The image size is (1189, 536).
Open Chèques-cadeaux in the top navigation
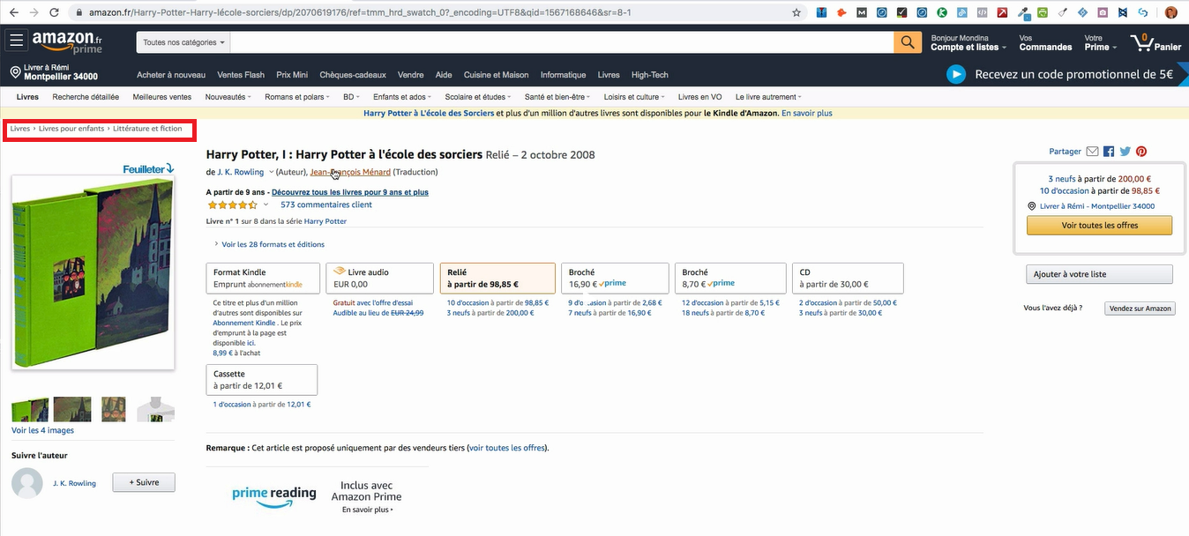353,75
